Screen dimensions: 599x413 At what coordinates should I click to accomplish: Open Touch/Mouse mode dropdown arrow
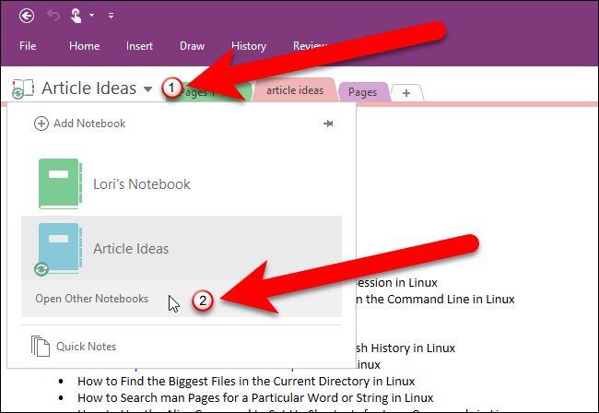point(91,16)
